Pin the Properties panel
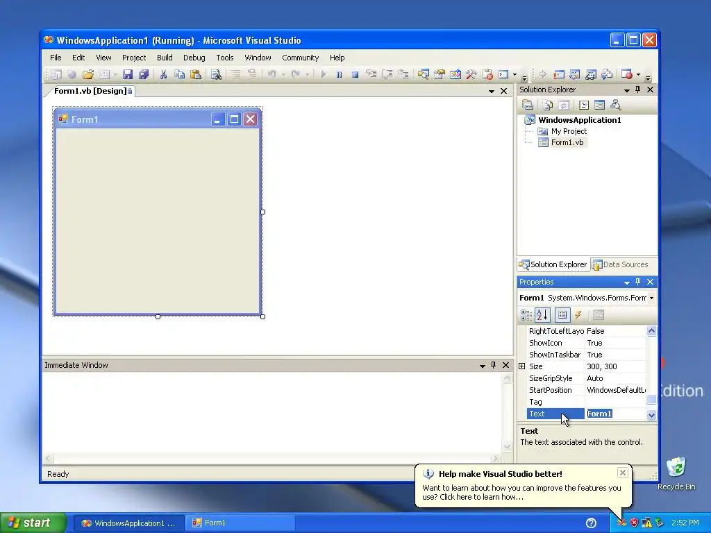 637,282
